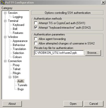Enable Allow agent forwarding checkbox
Screen dimensions: 106x108
[x=36, y=39]
